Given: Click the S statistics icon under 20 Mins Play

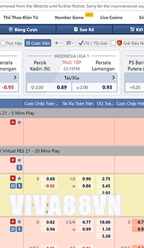Looking at the screenshot, I should (x=19, y=168).
